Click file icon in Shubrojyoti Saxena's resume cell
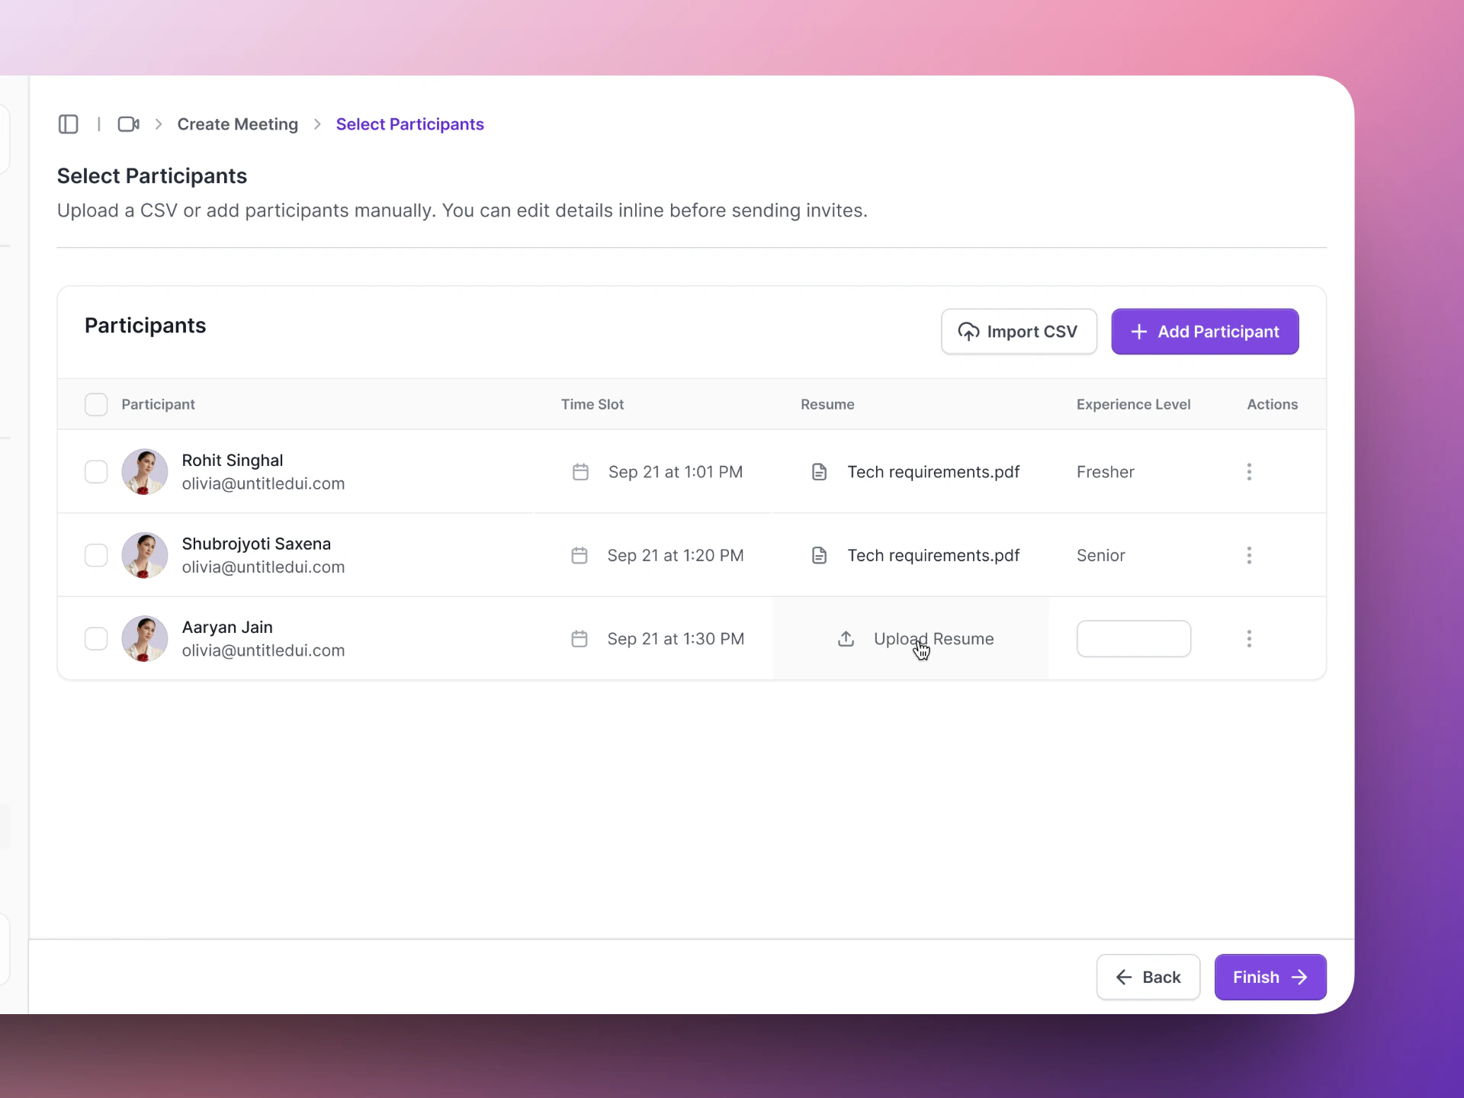This screenshot has height=1098, width=1464. click(x=819, y=555)
